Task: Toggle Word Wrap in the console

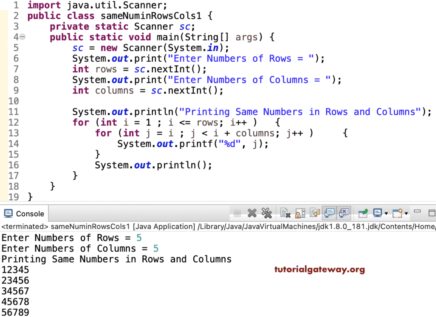Action: (314, 212)
